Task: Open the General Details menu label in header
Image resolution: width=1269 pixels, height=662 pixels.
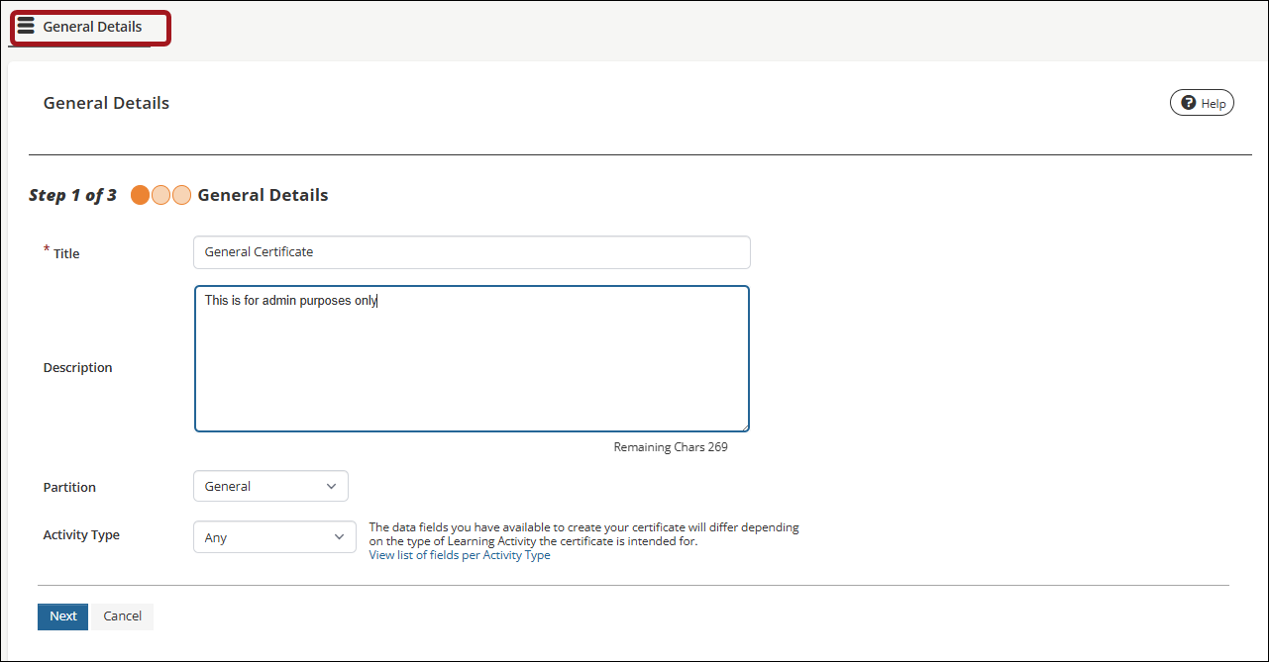Action: coord(92,27)
